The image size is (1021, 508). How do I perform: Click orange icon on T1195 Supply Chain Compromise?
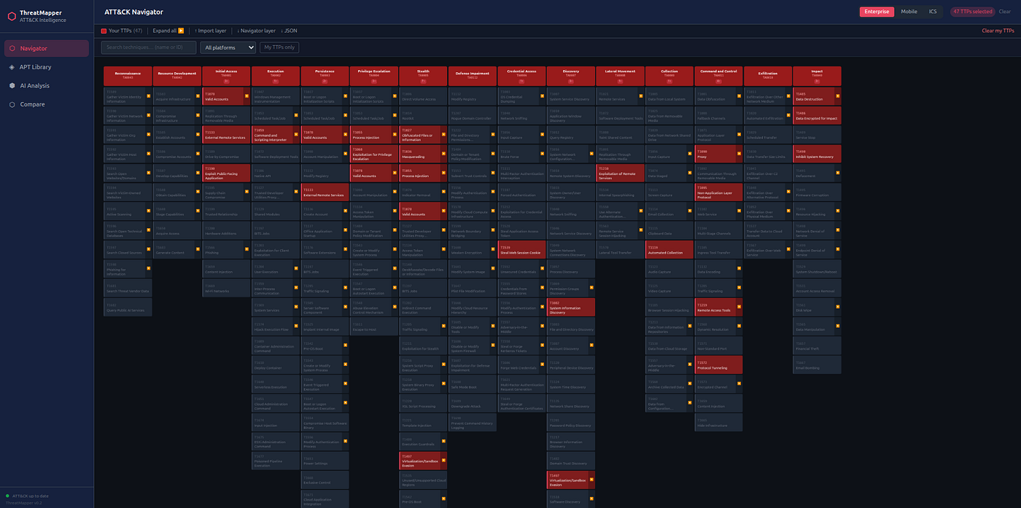click(247, 192)
